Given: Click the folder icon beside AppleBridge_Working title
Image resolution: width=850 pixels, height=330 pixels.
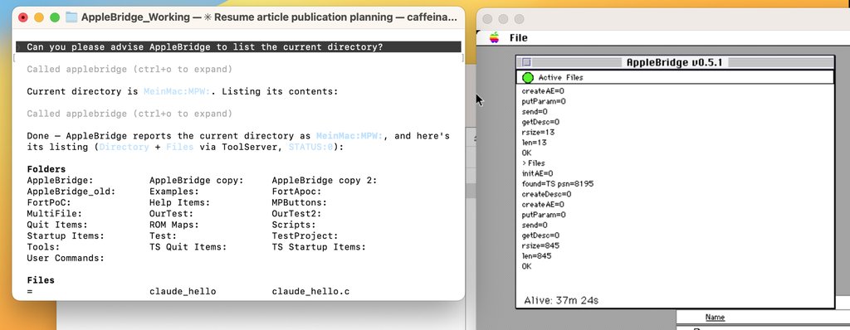Looking at the screenshot, I should point(71,17).
